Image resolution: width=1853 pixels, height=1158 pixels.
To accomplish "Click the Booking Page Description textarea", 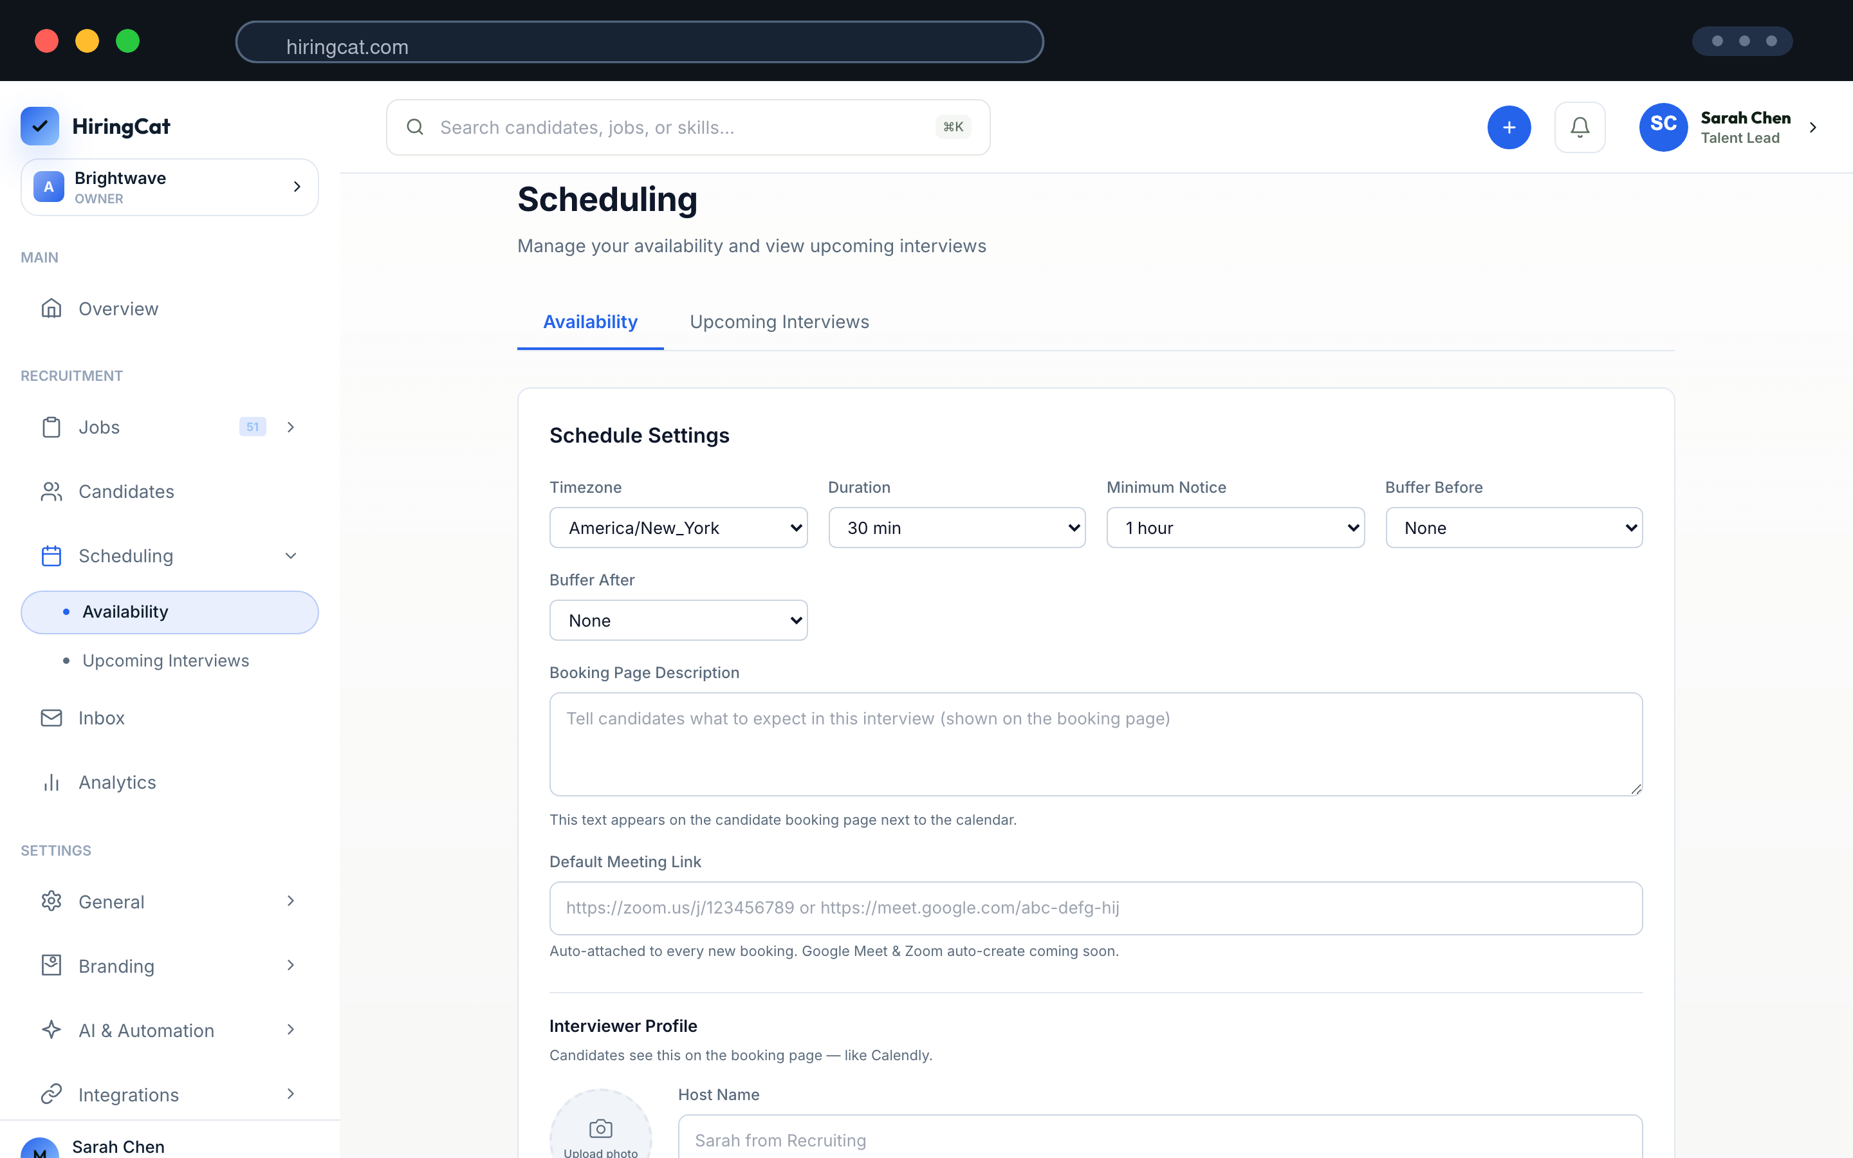I will coord(1096,744).
